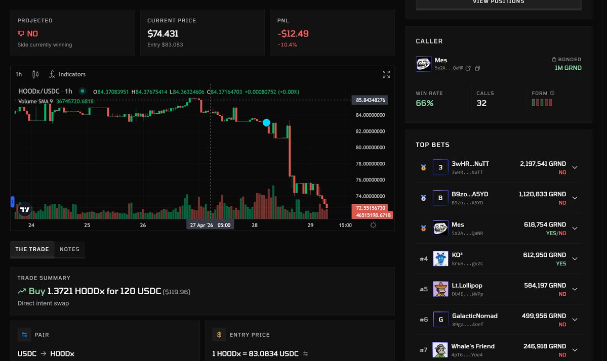Open the candlestick chart style menu
Viewport: 607px width, 361px height.
coord(35,74)
